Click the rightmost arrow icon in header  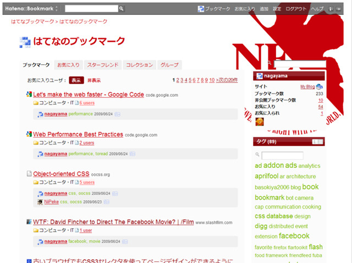pos(338,9)
